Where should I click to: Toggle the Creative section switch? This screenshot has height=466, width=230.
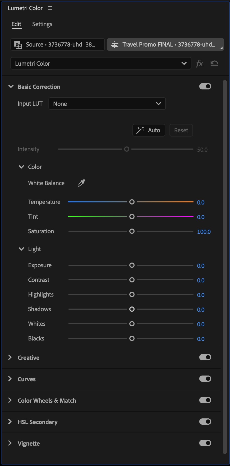[205, 357]
